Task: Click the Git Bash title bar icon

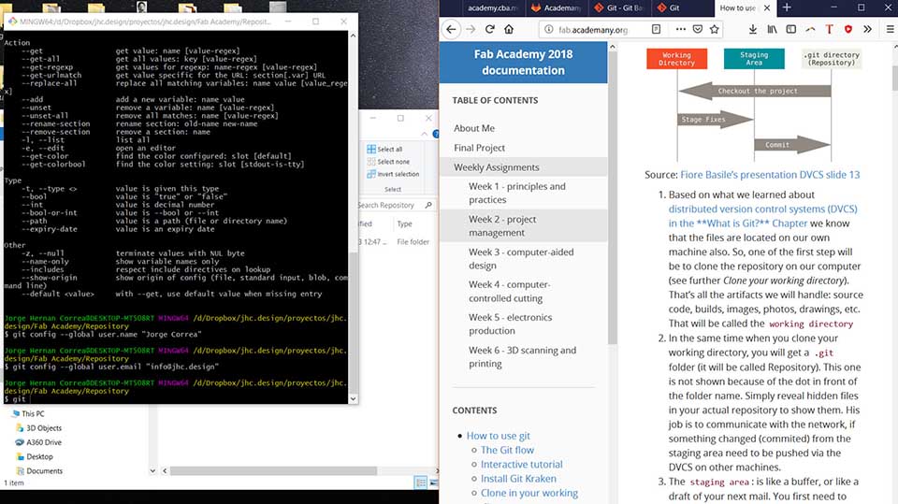Action: (12, 22)
